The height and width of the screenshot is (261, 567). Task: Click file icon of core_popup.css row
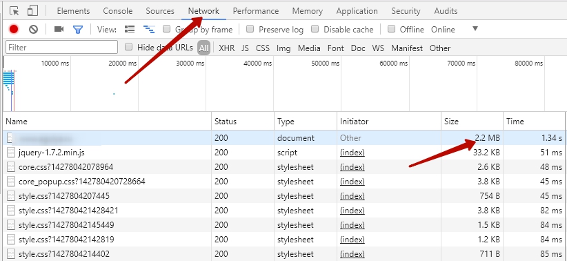11,182
